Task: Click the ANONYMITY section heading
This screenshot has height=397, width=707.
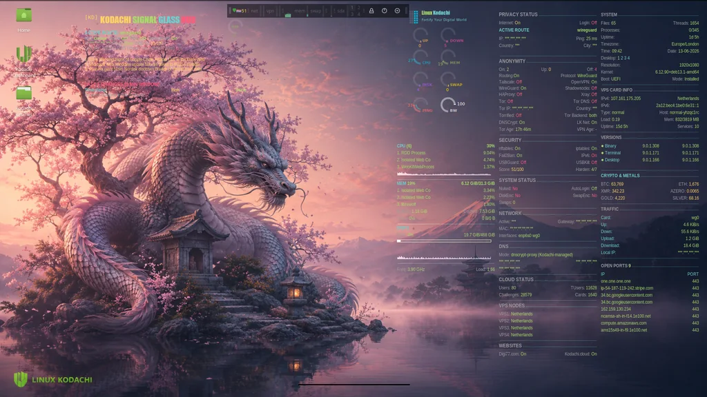Action: click(x=512, y=61)
